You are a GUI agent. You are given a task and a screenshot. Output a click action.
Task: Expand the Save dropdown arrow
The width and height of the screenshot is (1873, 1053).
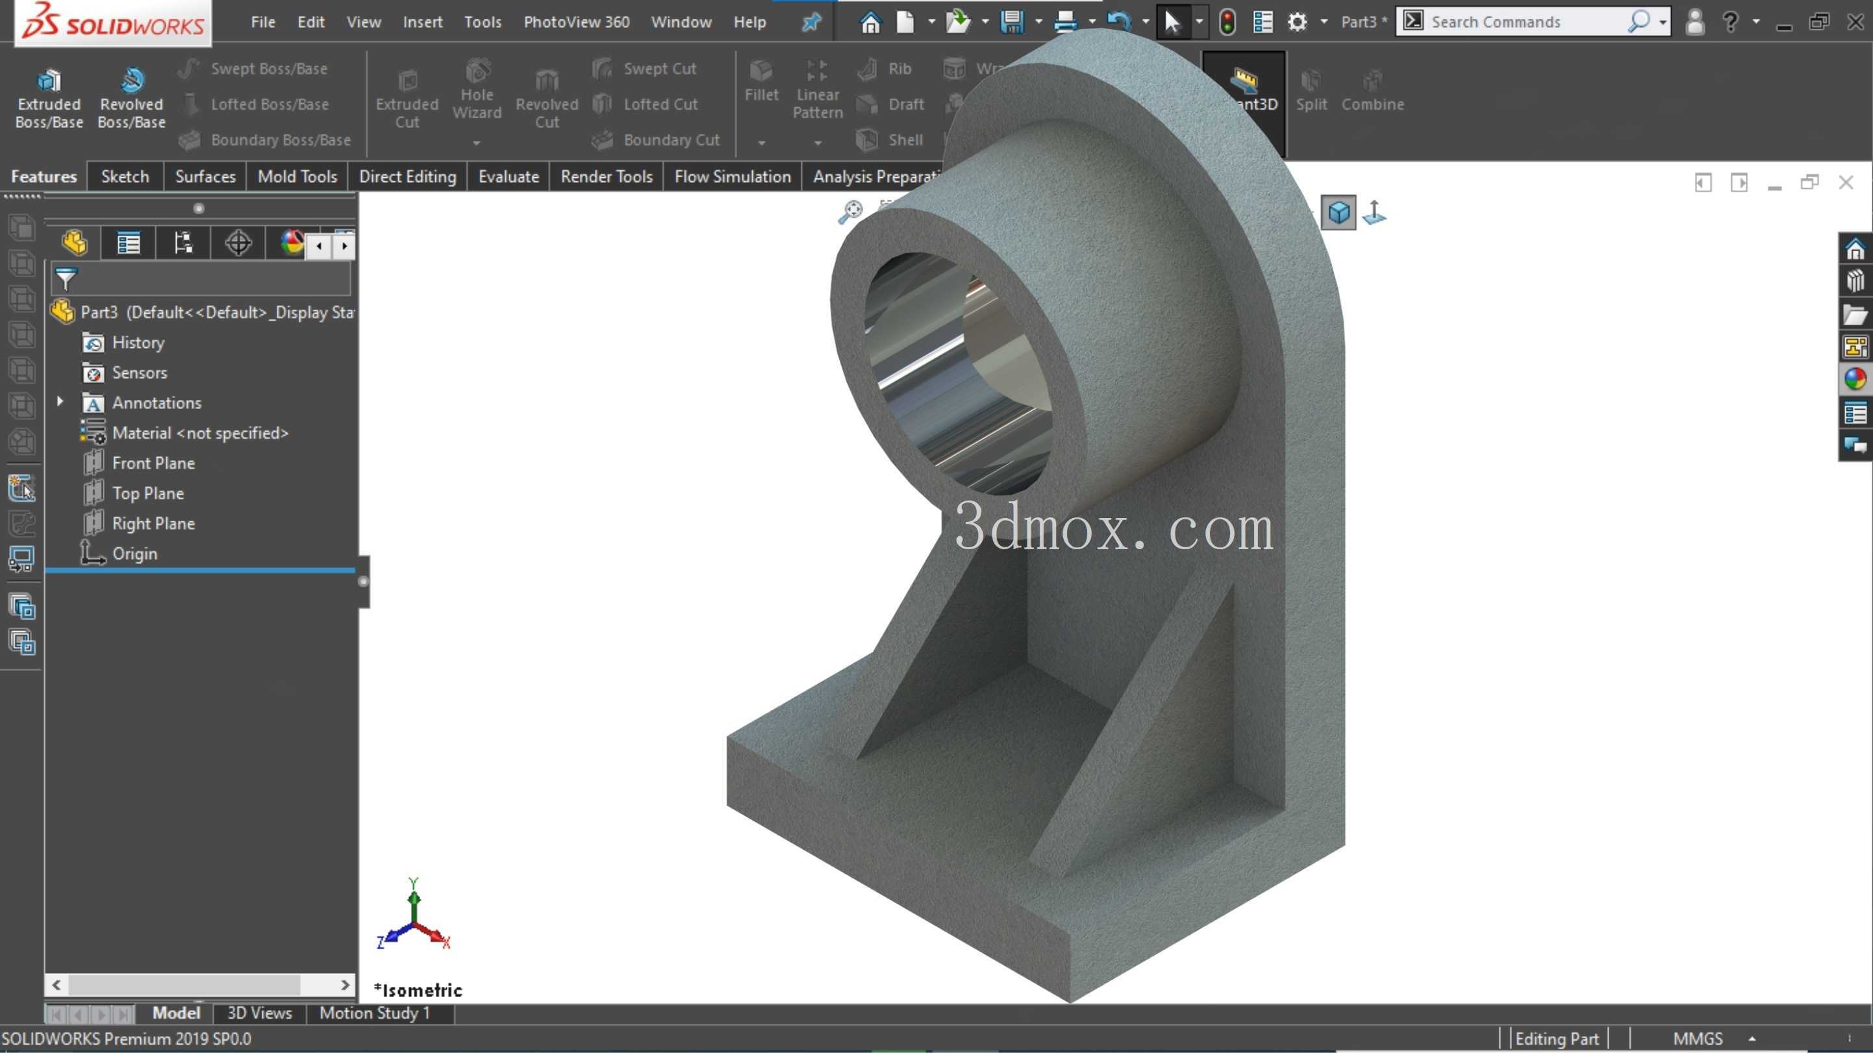tap(1038, 23)
